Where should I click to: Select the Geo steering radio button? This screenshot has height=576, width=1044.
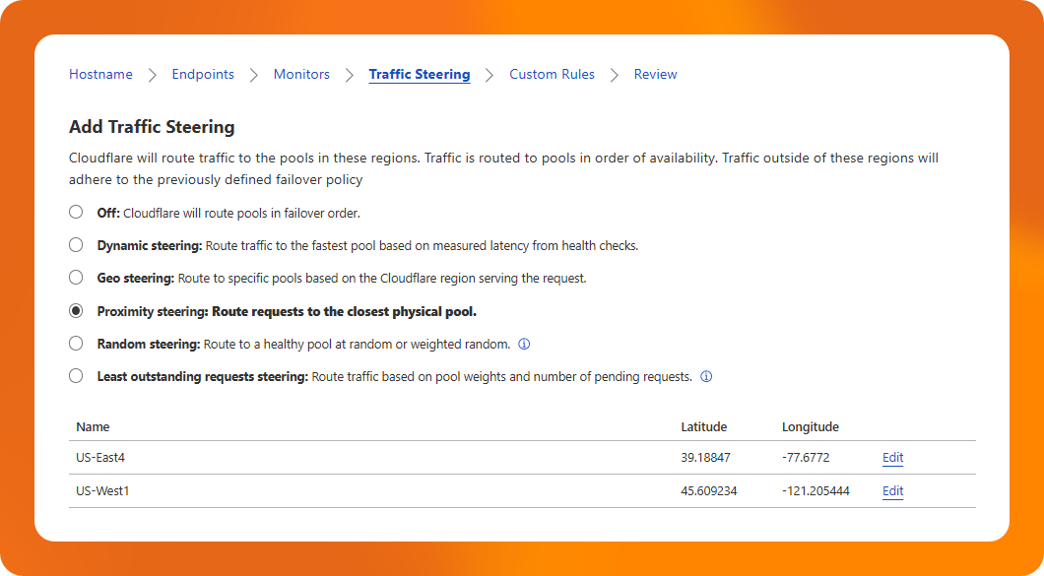(76, 278)
